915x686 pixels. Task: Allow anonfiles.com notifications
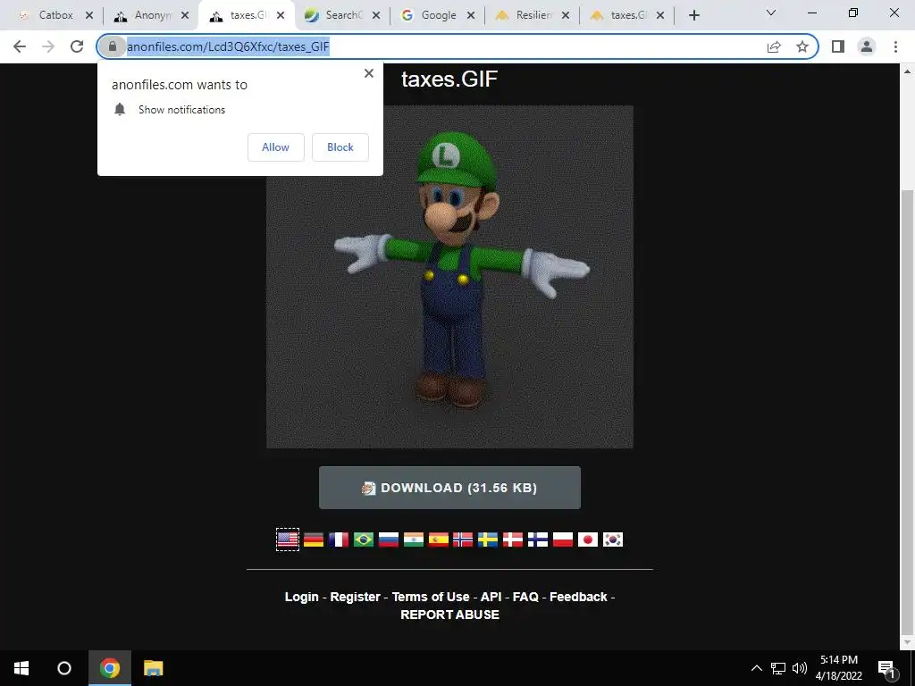275,147
